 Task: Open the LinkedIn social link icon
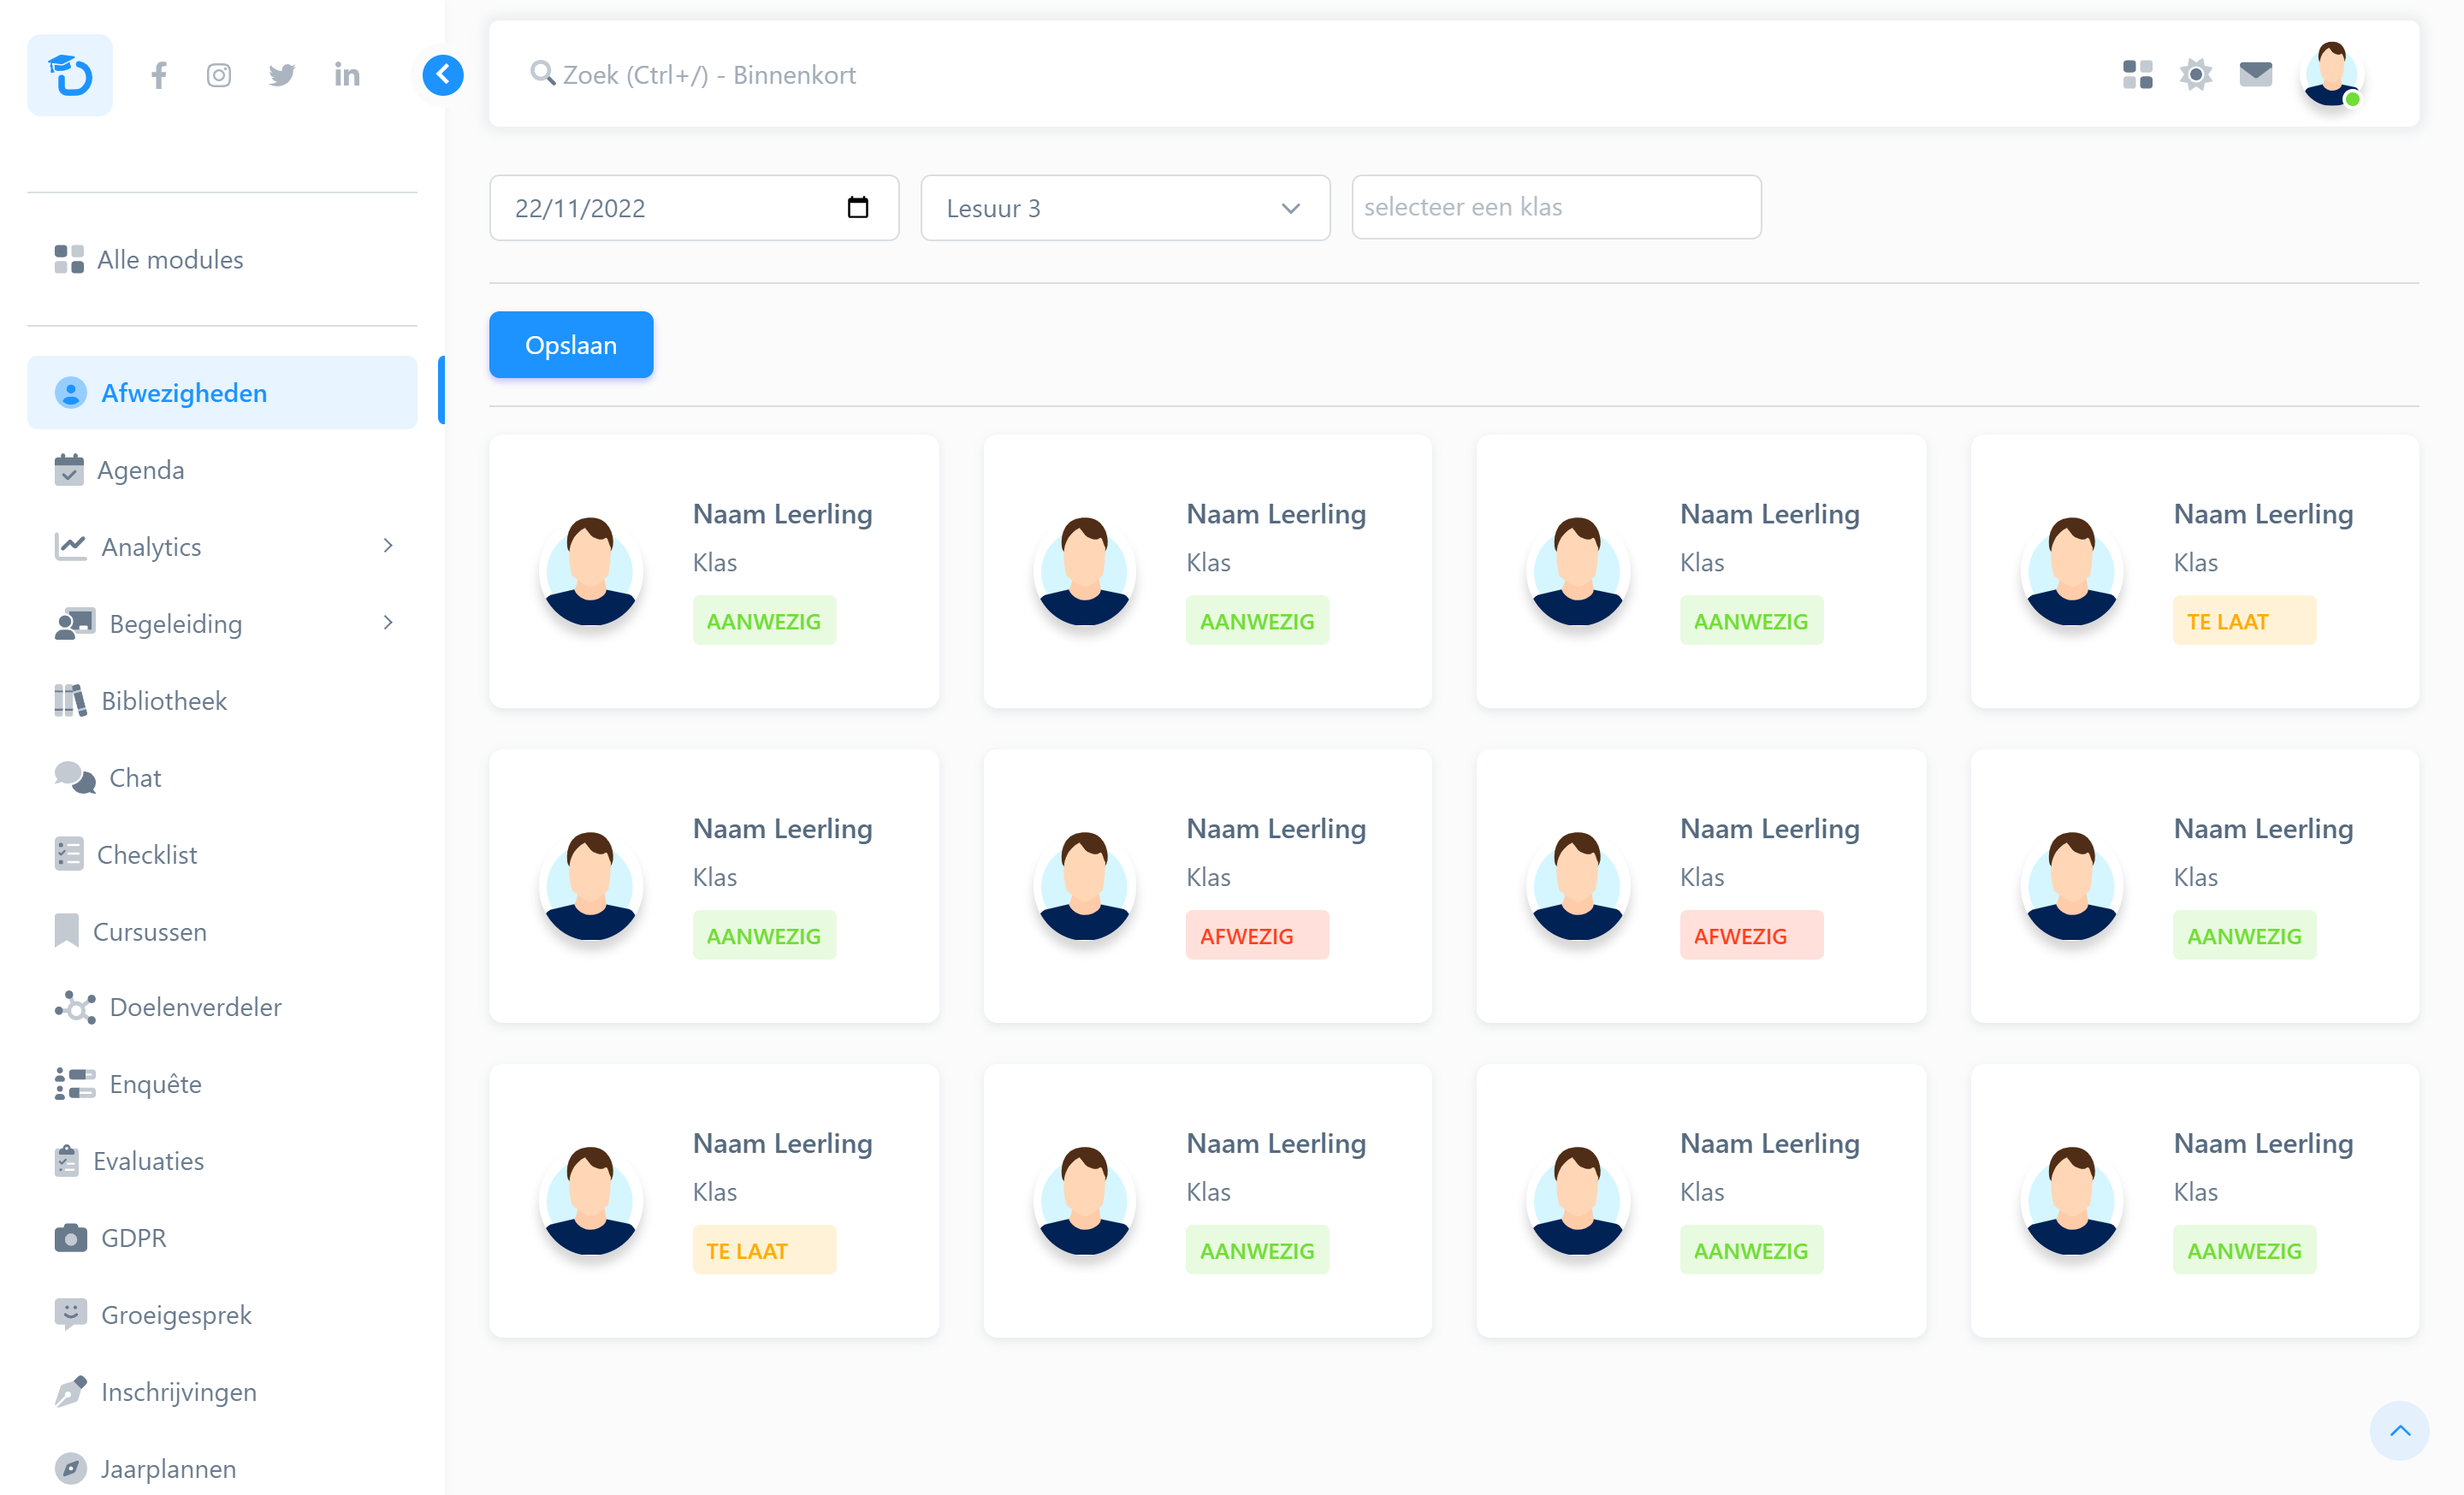tap(347, 75)
